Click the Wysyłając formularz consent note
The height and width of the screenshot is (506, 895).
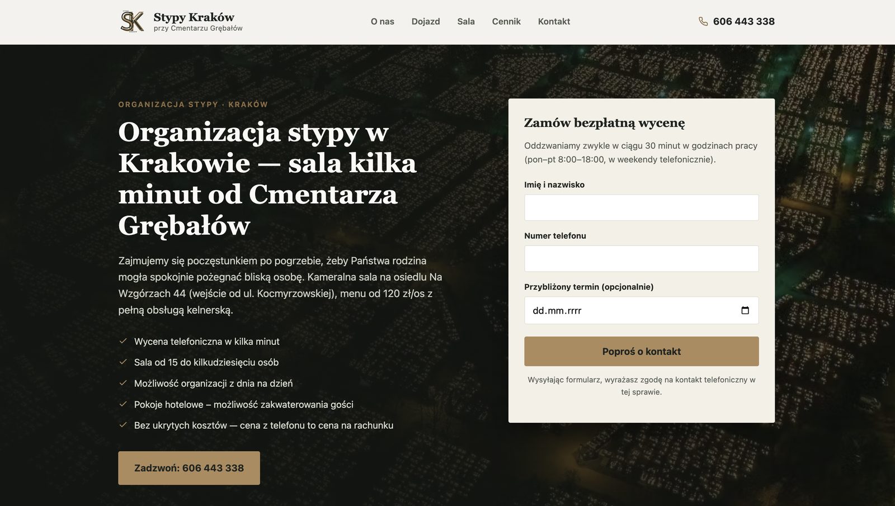[x=642, y=386]
